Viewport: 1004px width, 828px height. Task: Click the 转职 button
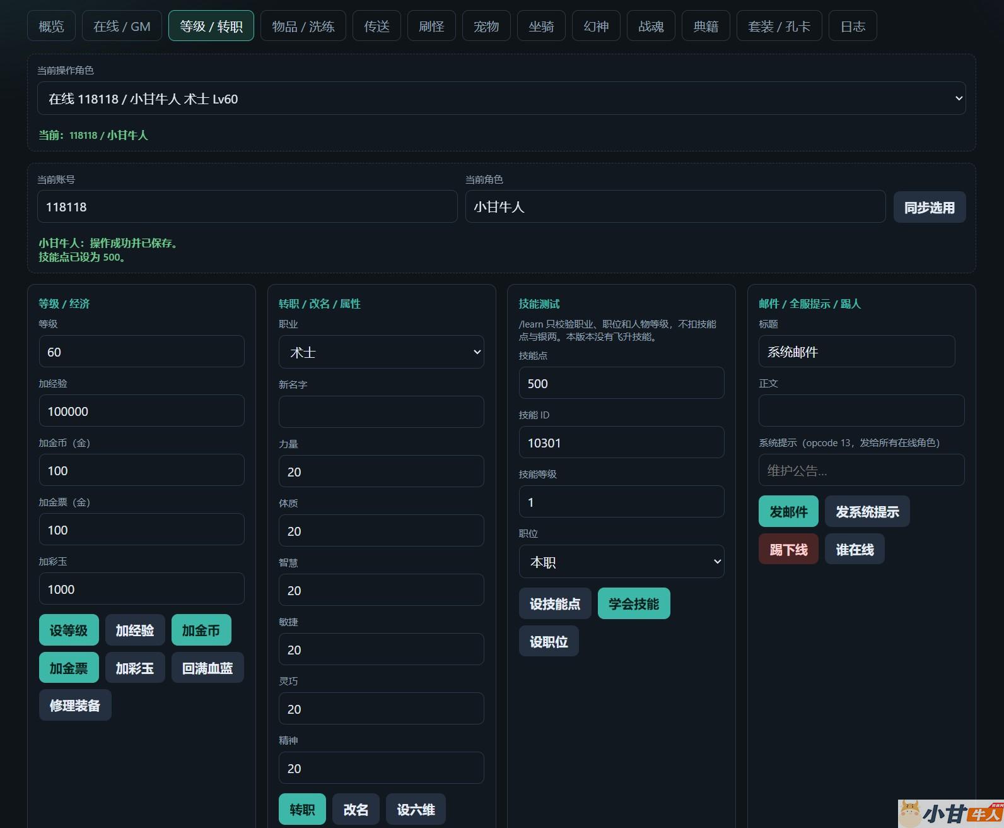(302, 809)
